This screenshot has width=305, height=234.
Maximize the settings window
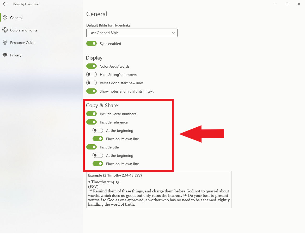287,4
